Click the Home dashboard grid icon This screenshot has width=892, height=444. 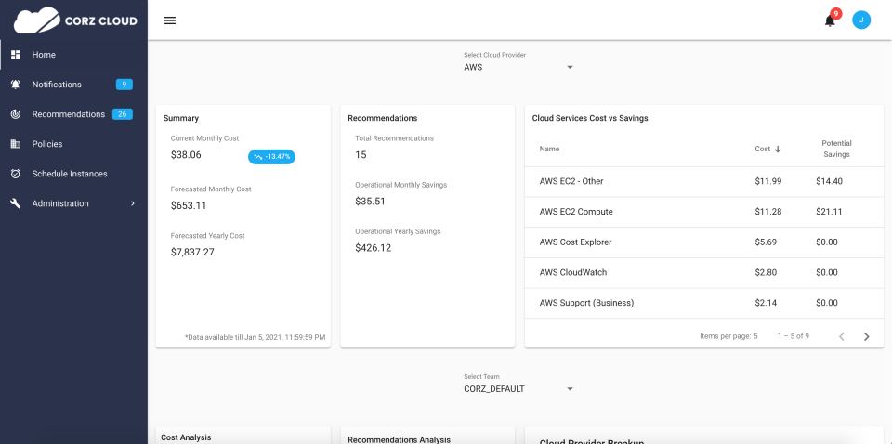(16, 55)
